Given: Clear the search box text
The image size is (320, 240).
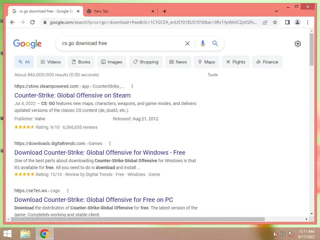Looking at the screenshot, I should [x=187, y=43].
